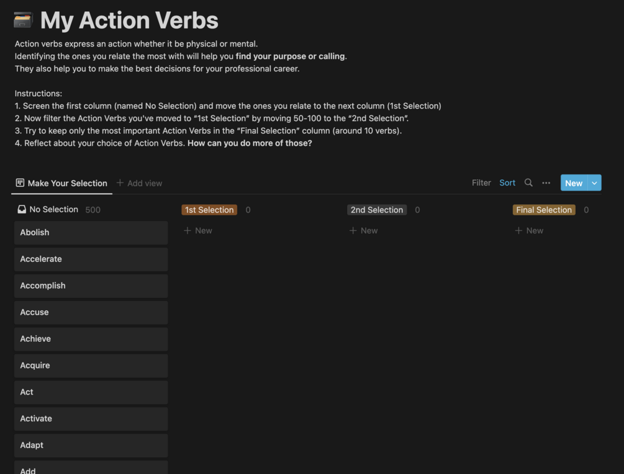Open view settings via the ••• icon
Viewport: 624px width, 474px height.
(x=546, y=182)
